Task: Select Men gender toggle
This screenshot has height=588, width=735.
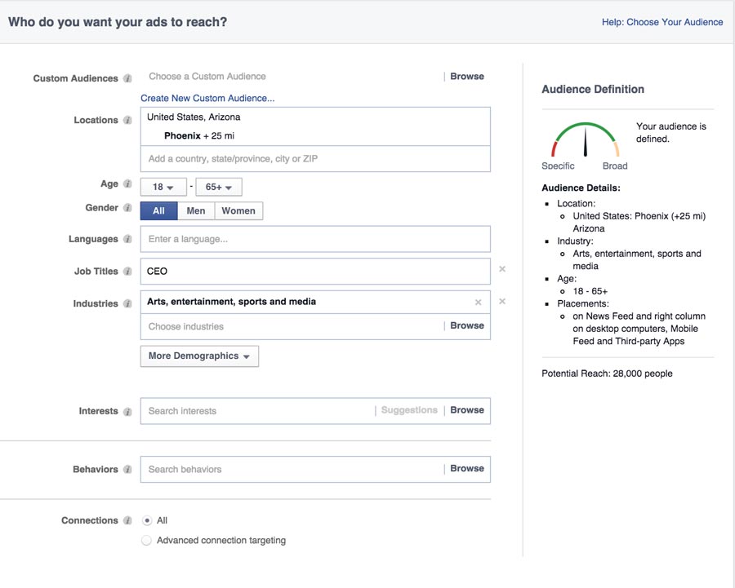Action: point(196,211)
